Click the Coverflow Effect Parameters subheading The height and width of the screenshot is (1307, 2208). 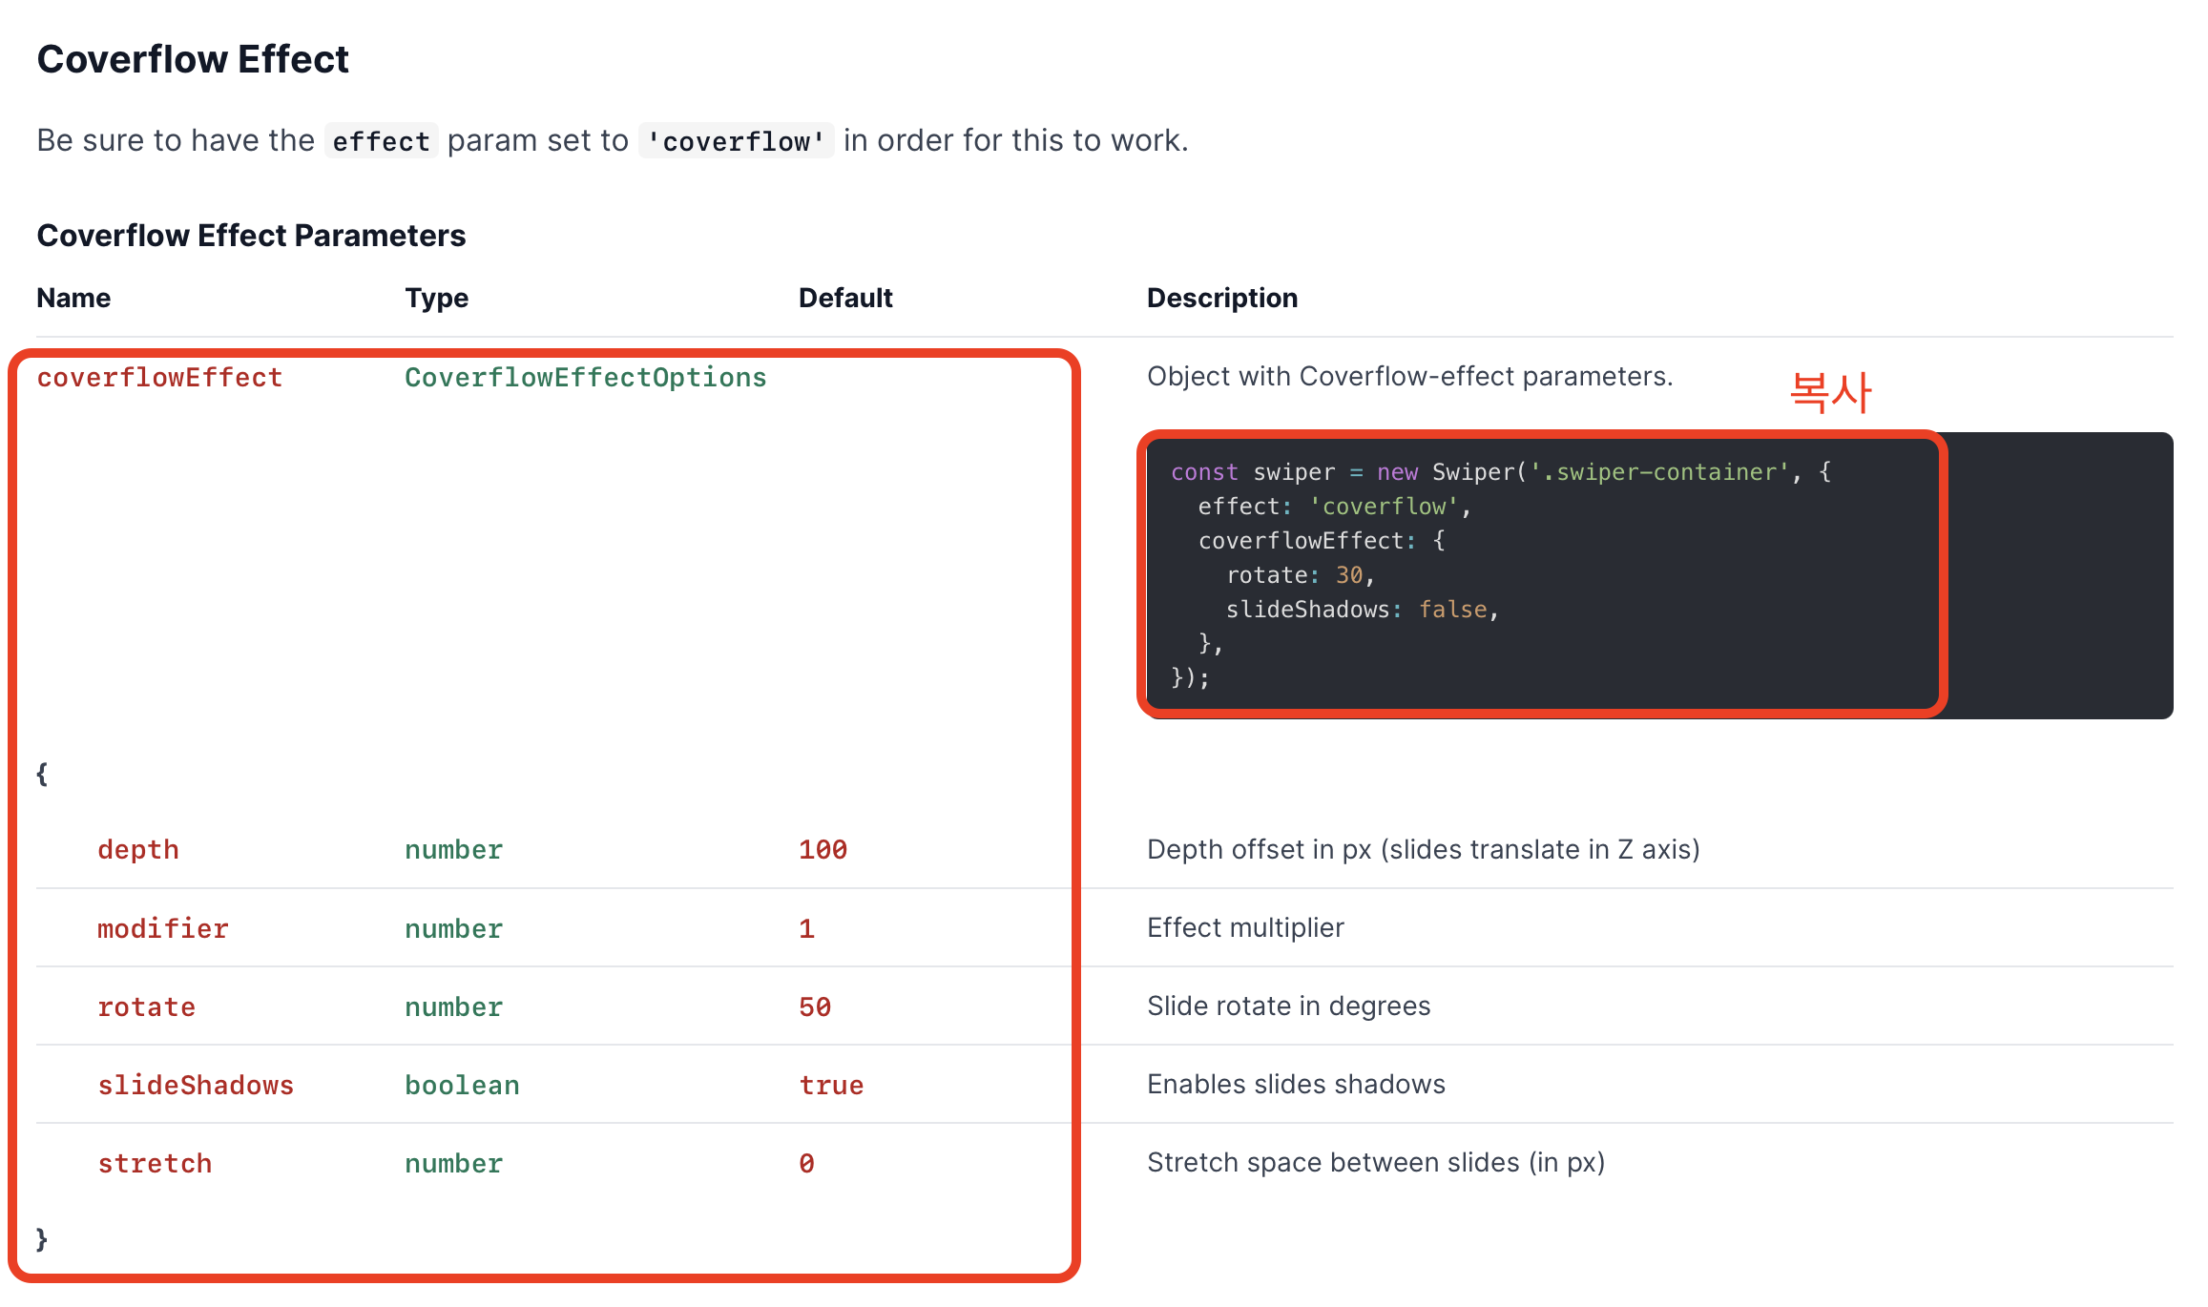[x=251, y=236]
